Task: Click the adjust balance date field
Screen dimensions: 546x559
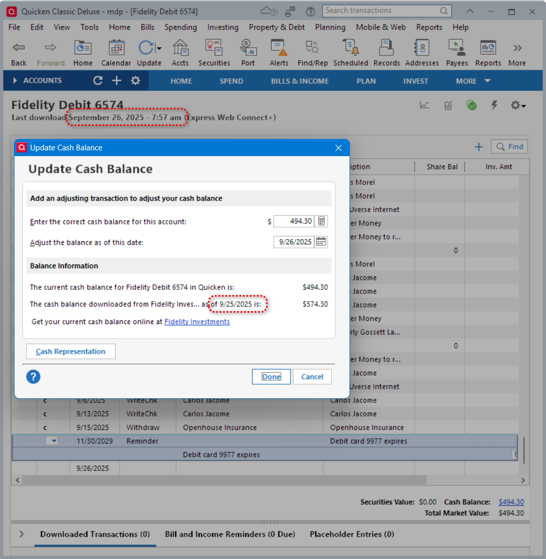Action: click(x=294, y=242)
